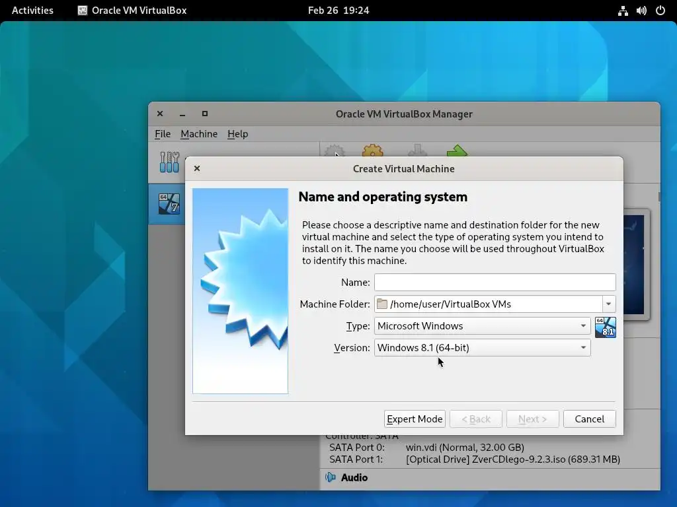Open the network system tray icon
The width and height of the screenshot is (677, 507).
[x=623, y=11]
